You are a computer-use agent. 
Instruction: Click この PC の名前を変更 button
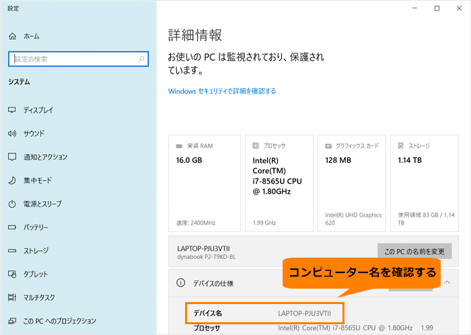[414, 252]
